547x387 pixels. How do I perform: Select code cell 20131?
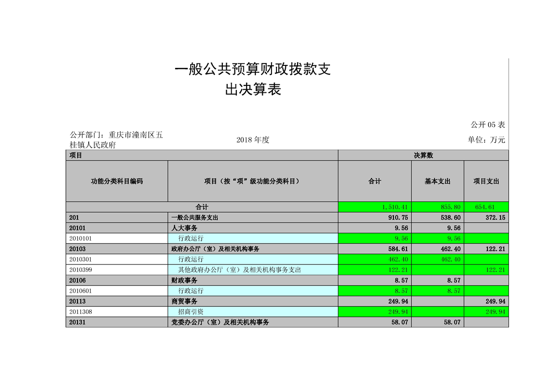(117, 322)
